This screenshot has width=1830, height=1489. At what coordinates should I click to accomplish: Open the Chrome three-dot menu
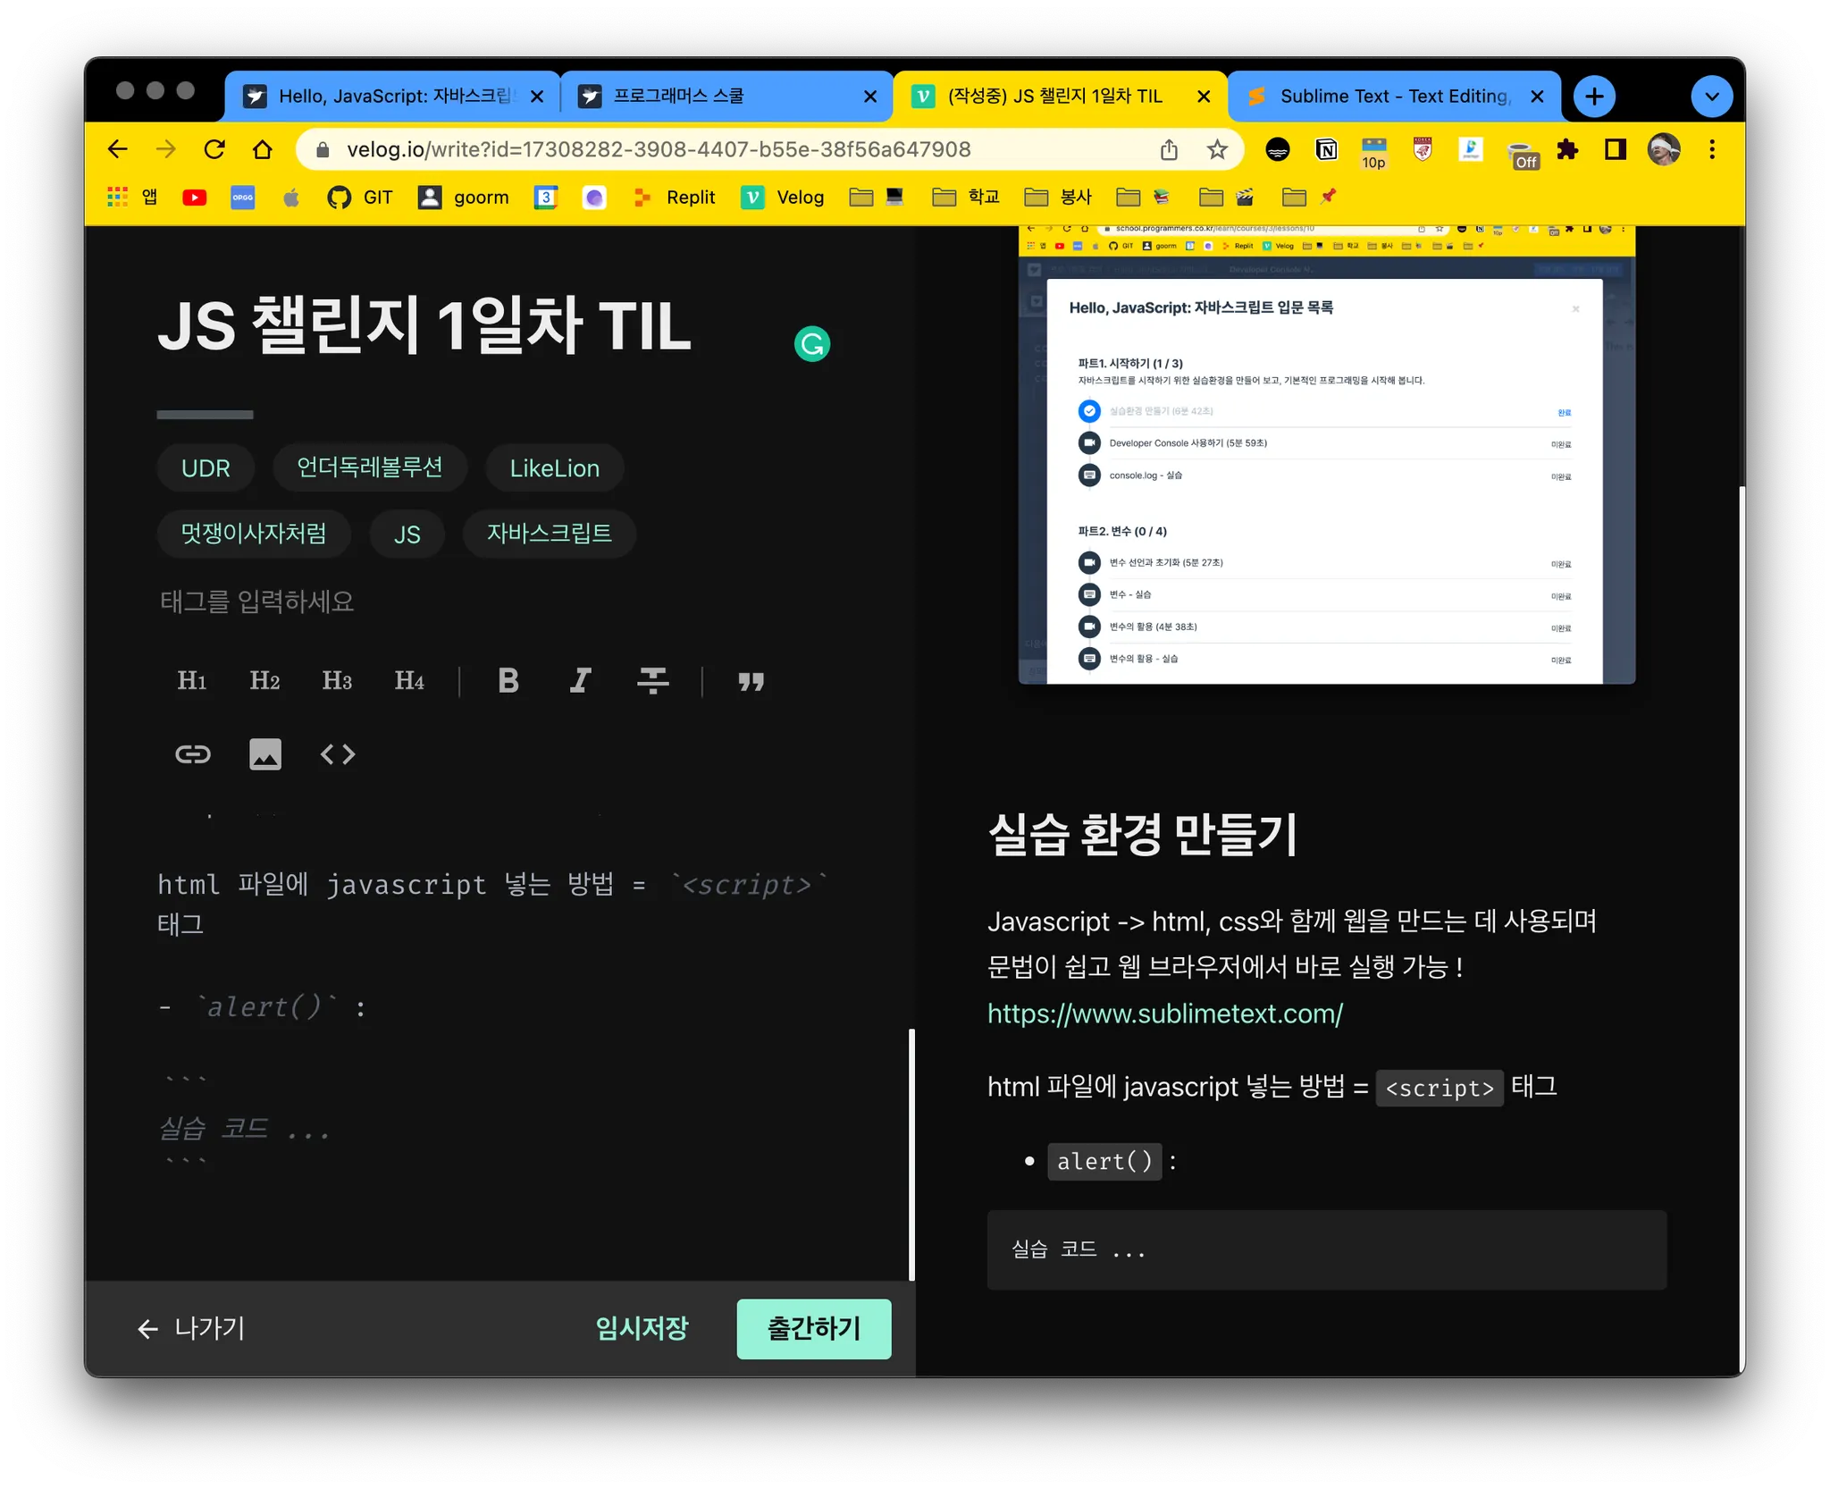[1711, 149]
